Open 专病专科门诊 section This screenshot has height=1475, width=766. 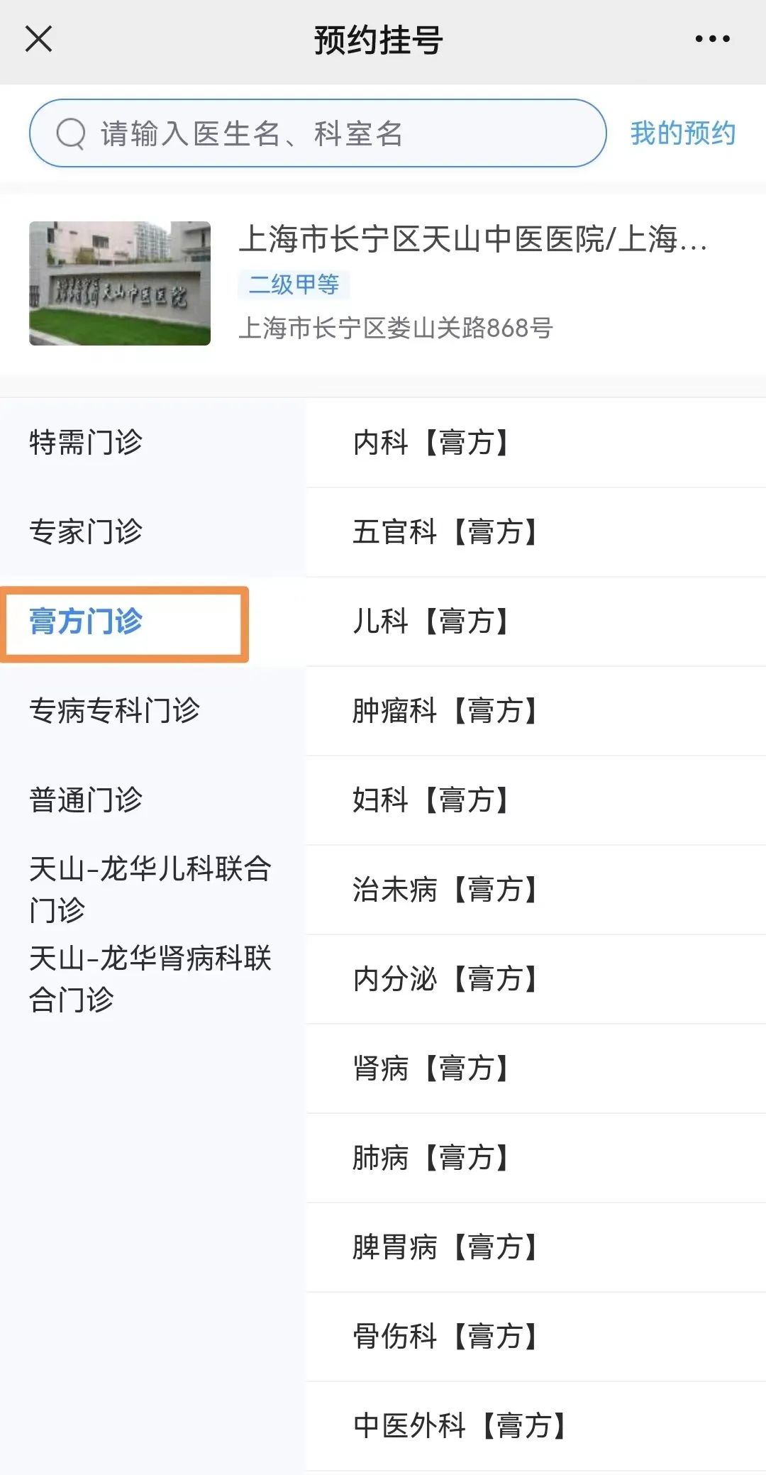tap(116, 711)
